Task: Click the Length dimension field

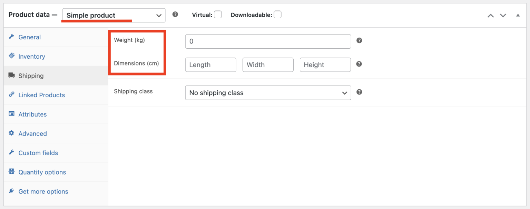Action: pyautogui.click(x=210, y=64)
